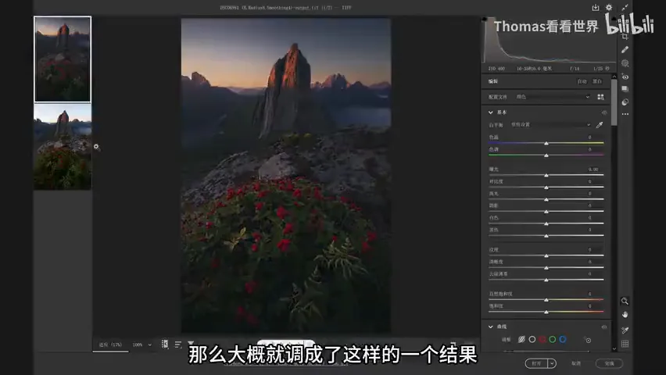666x375 pixels.
Task: Open the Presets panel icon
Action: (625, 102)
